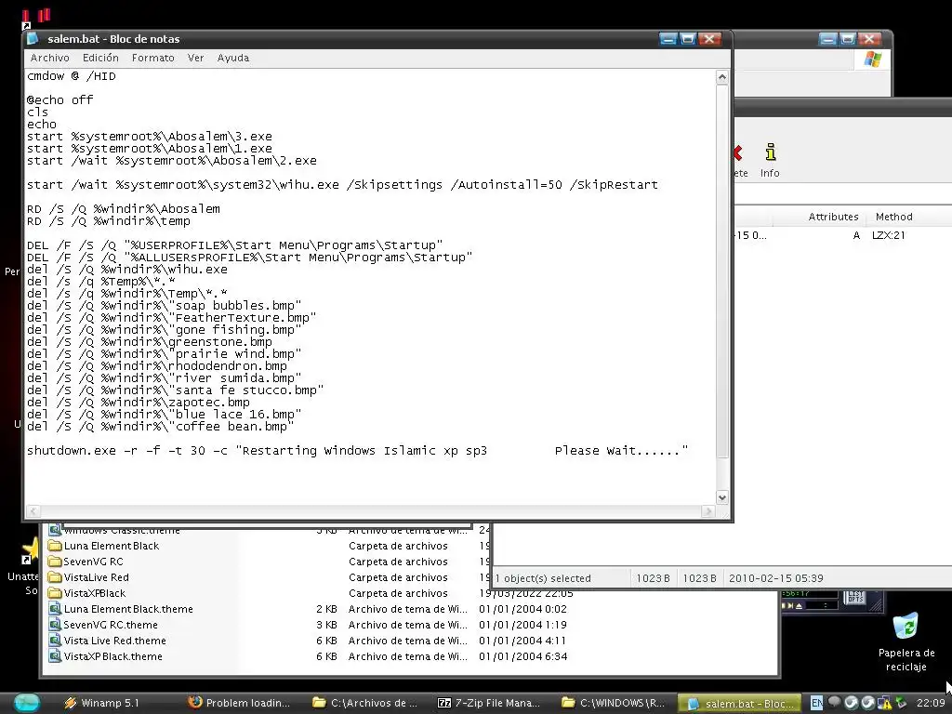The width and height of the screenshot is (952, 714).
Task: Select the SevenVG RC folder icon
Action: [x=55, y=562]
